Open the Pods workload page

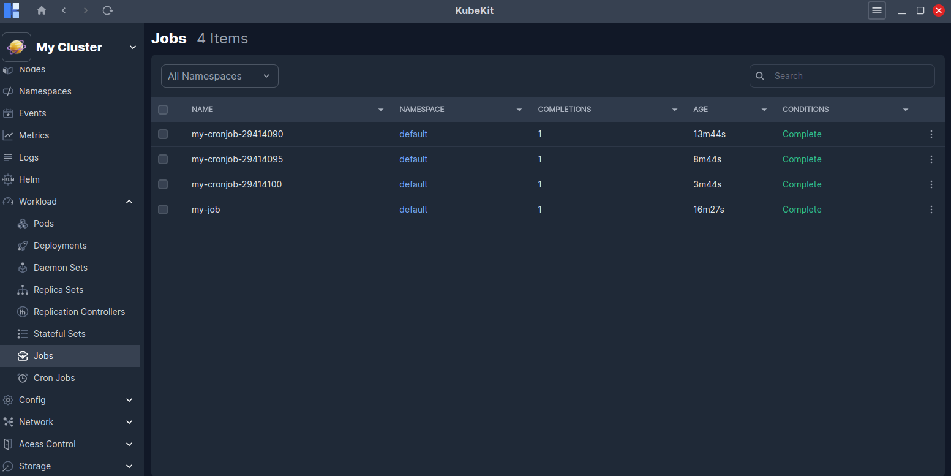pyautogui.click(x=43, y=224)
